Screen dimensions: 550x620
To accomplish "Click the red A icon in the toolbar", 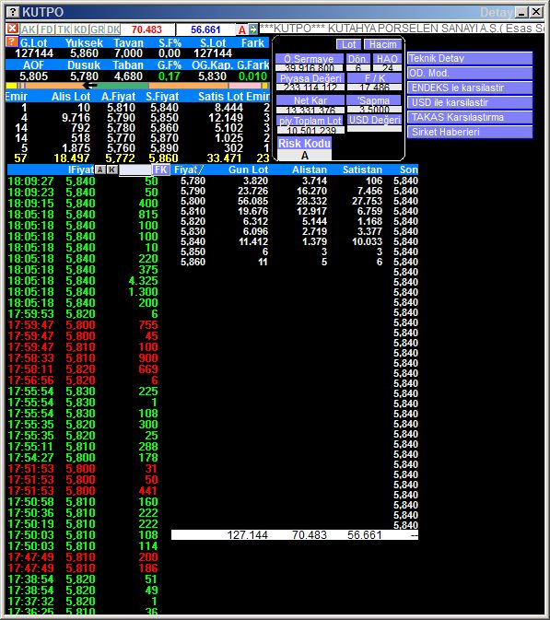I will click(x=241, y=29).
